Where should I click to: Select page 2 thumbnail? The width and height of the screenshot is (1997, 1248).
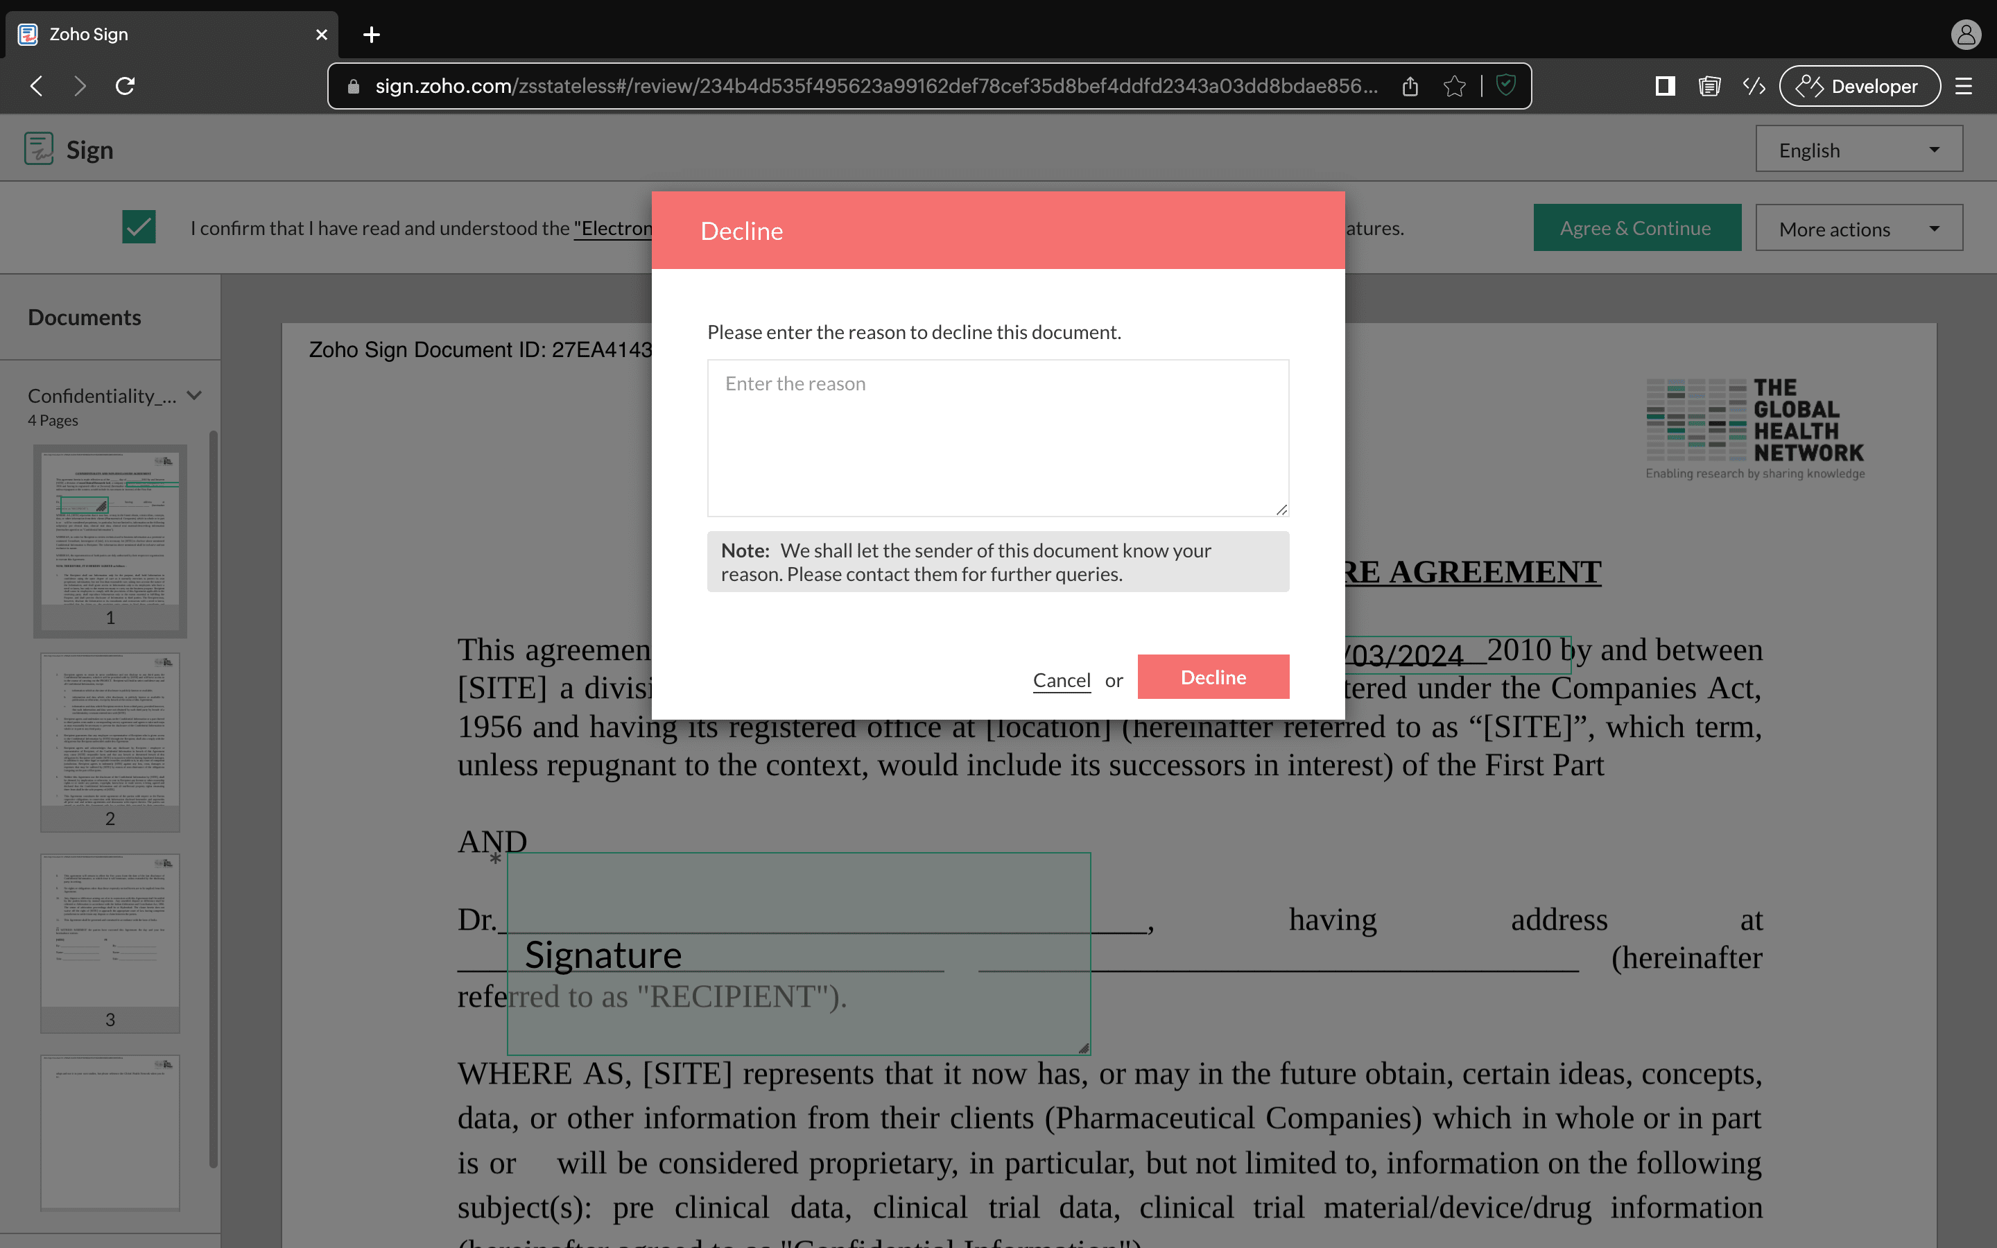(110, 740)
